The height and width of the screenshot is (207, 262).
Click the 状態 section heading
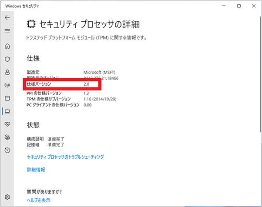pos(33,125)
